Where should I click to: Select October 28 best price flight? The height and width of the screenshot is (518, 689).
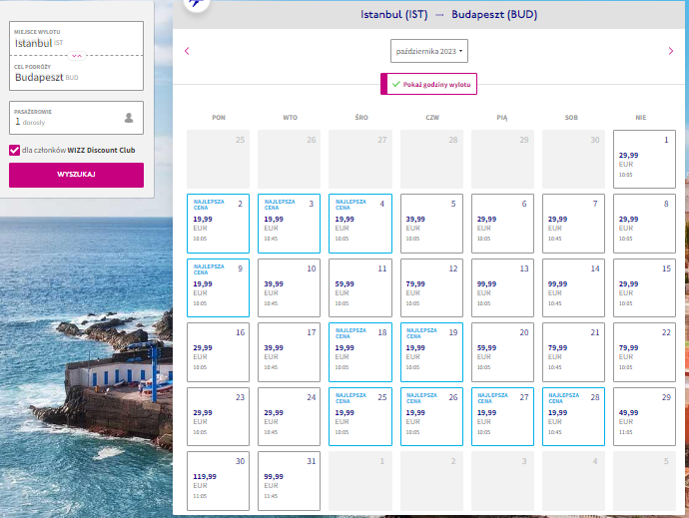tap(573, 417)
